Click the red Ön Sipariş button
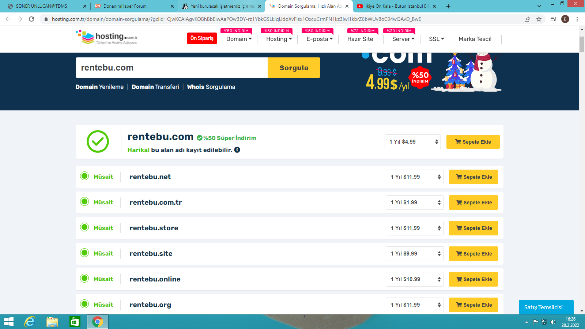This screenshot has height=329, width=585. [x=202, y=38]
